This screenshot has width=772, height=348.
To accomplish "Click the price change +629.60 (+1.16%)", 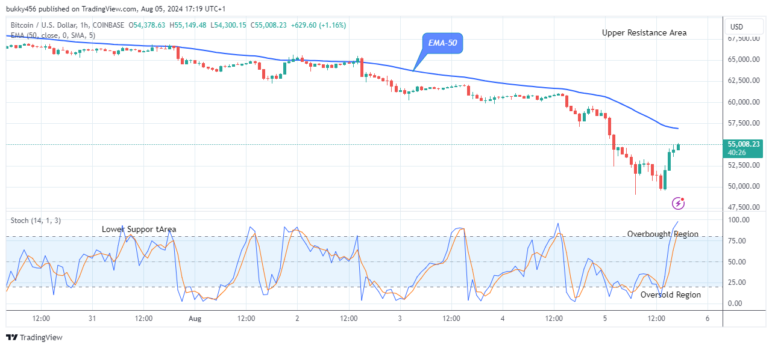I will pyautogui.click(x=319, y=25).
